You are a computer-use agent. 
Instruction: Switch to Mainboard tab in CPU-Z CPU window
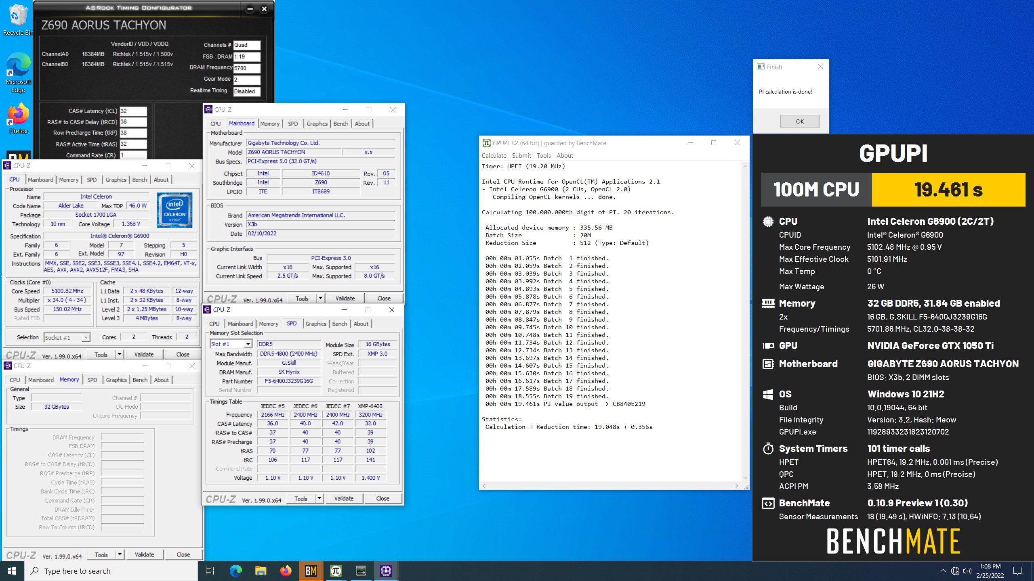click(40, 180)
